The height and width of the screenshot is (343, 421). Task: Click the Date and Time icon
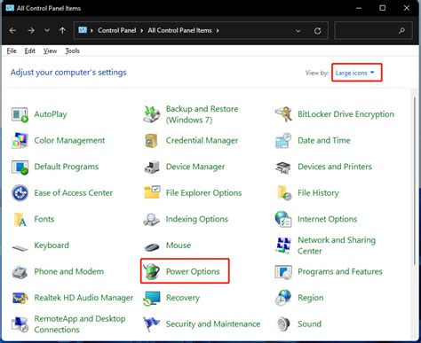pos(283,141)
